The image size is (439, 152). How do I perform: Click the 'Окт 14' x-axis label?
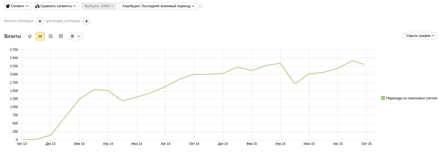pos(194,144)
